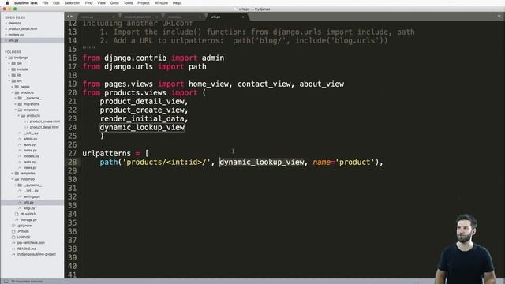Screen dimensions: 505x284
Task: Close the models.py tab with its x
Action: pos(200,17)
